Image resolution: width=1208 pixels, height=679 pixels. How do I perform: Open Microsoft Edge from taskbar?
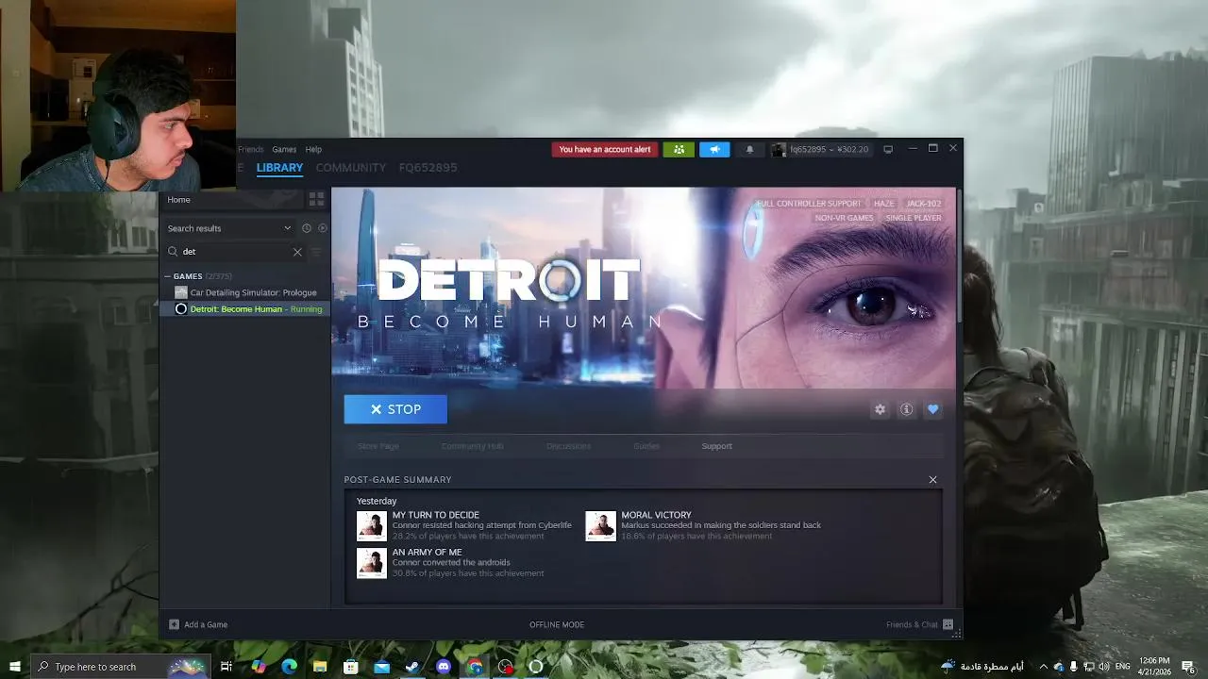pyautogui.click(x=289, y=667)
